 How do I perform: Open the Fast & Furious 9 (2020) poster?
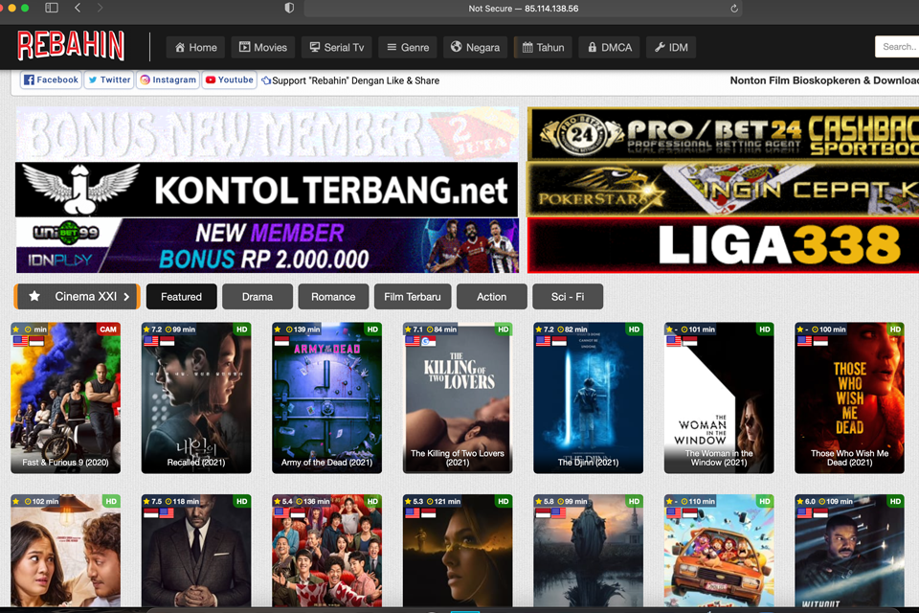pyautogui.click(x=66, y=397)
